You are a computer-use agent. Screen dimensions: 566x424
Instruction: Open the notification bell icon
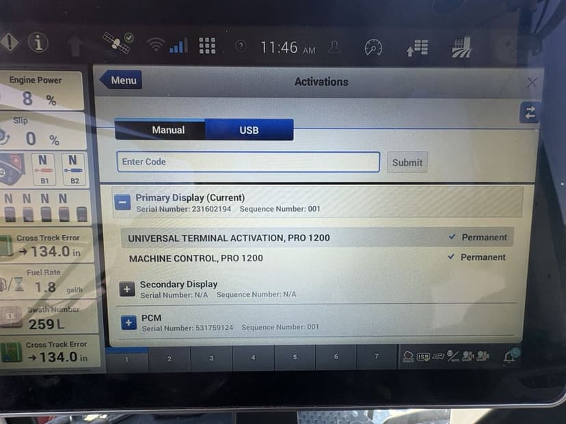pyautogui.click(x=511, y=356)
